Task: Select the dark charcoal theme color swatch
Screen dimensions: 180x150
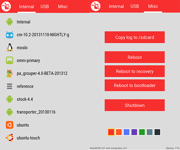Action: coord(157,132)
